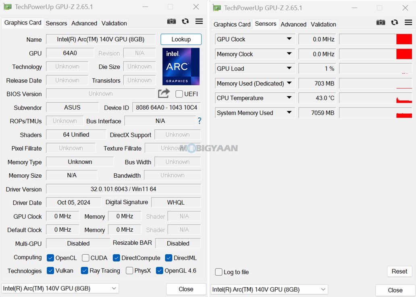The height and width of the screenshot is (297, 416).
Task: Click Close button in right Sensors window
Action: [395, 290]
